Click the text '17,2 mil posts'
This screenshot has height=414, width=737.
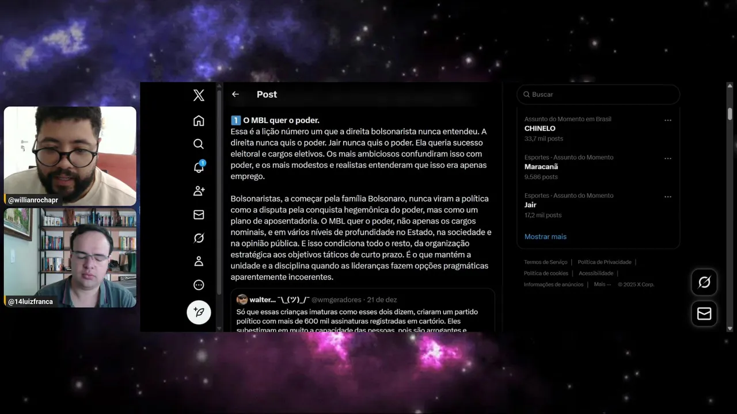click(x=542, y=215)
